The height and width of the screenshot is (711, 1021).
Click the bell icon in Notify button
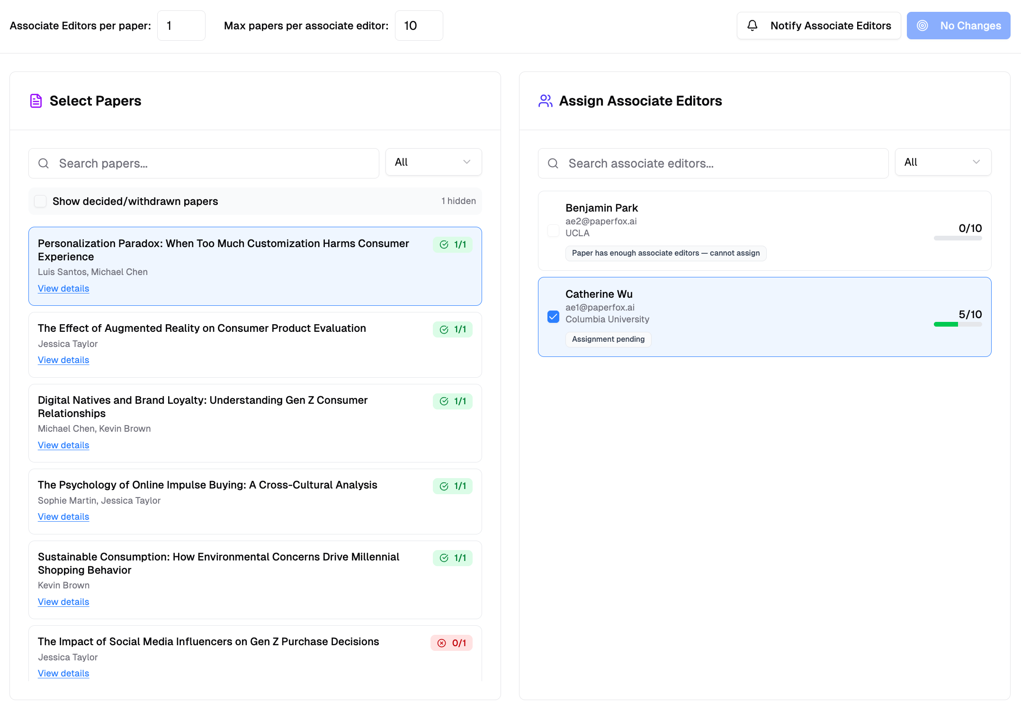752,26
